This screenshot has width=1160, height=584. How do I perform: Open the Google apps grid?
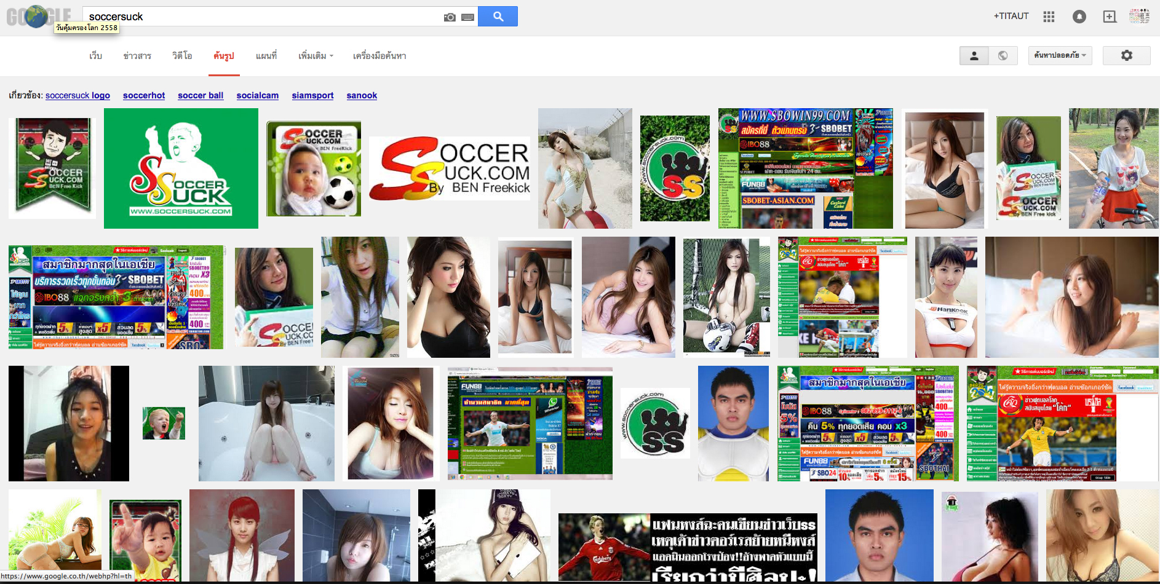[1049, 17]
